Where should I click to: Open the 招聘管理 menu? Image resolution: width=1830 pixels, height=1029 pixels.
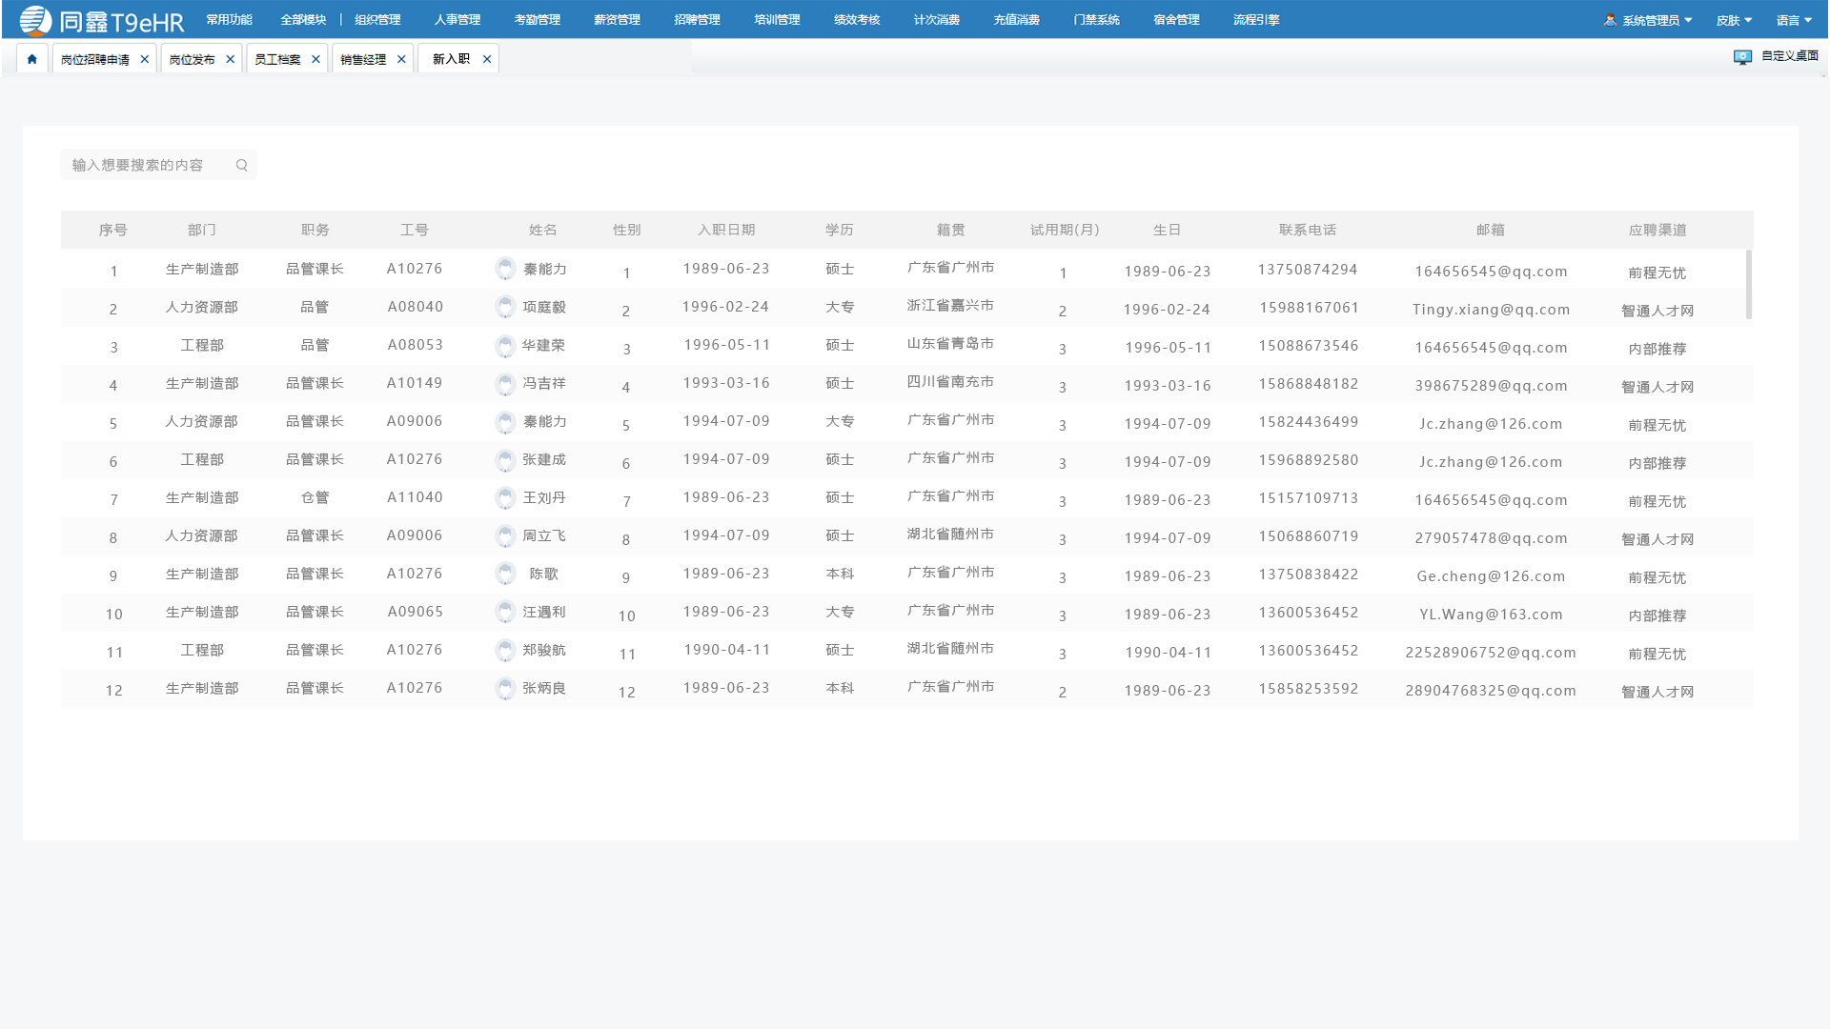(x=697, y=20)
